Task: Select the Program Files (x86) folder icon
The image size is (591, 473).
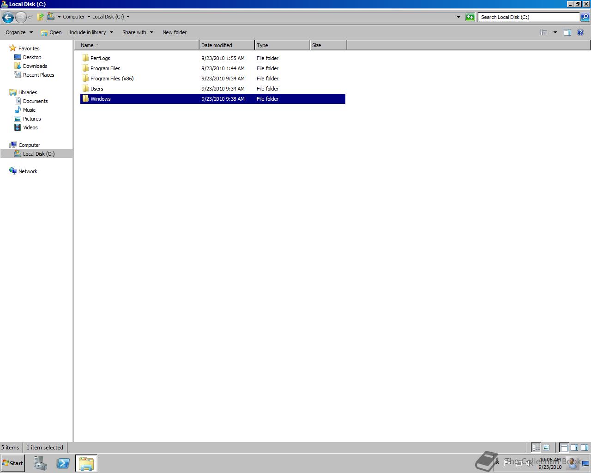Action: (x=85, y=78)
